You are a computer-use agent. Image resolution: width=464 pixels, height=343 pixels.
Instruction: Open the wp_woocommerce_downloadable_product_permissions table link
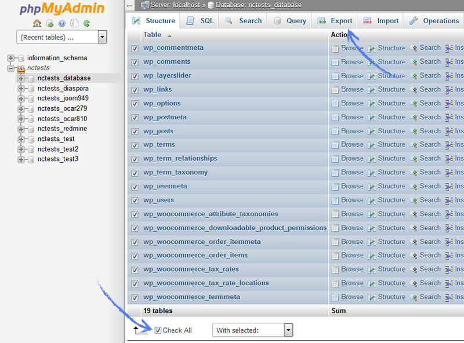(x=235, y=228)
